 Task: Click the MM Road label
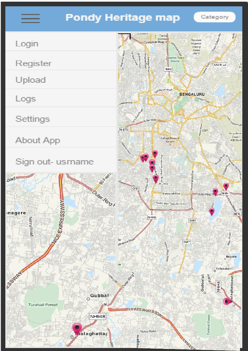point(220,65)
